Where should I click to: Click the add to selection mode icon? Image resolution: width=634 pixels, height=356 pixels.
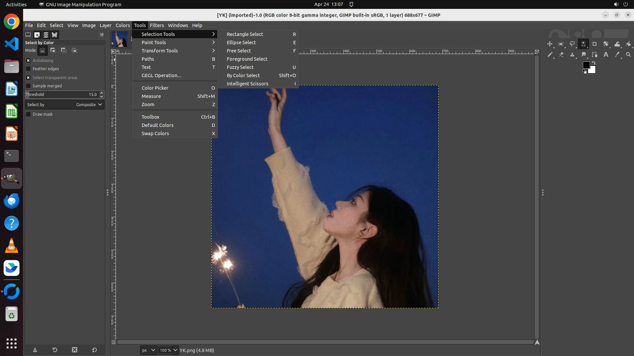(53, 50)
